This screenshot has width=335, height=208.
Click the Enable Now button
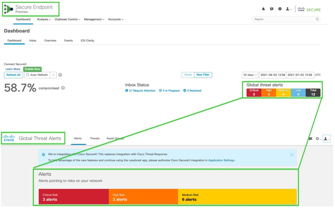pyautogui.click(x=33, y=69)
